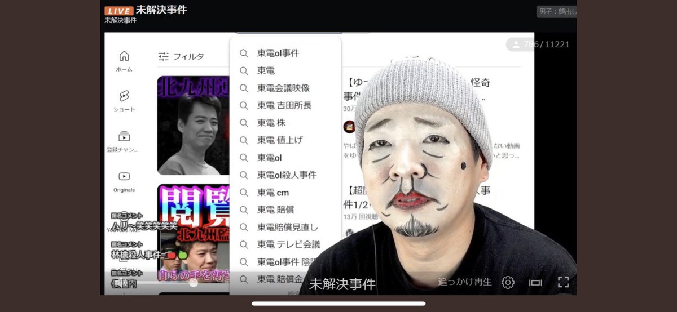Open the ショート shorts icon
This screenshot has width=677, height=312.
pos(124,96)
